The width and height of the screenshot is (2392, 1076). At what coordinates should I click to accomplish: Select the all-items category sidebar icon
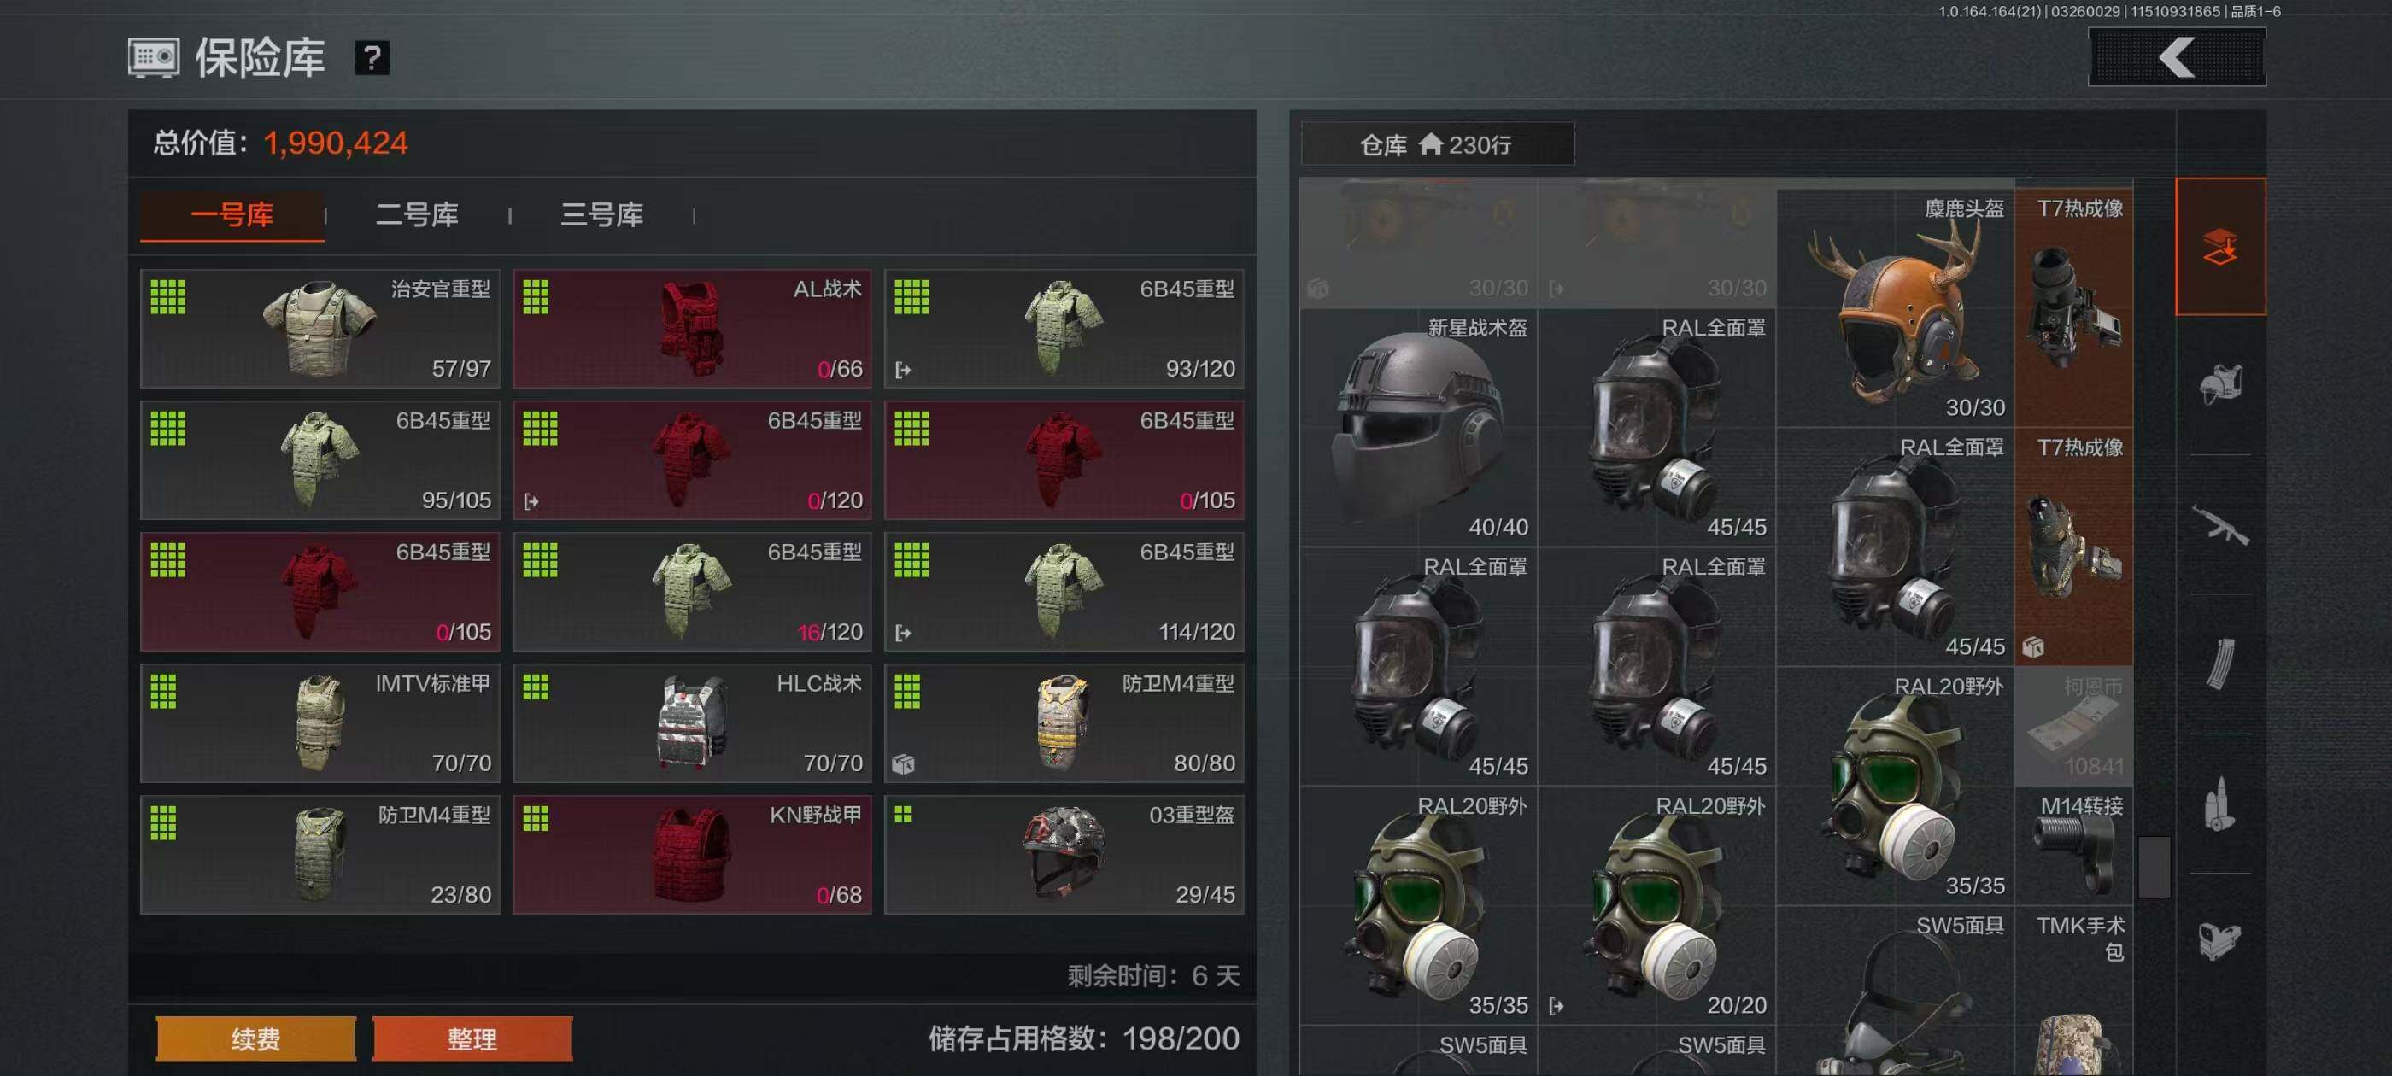click(2220, 247)
